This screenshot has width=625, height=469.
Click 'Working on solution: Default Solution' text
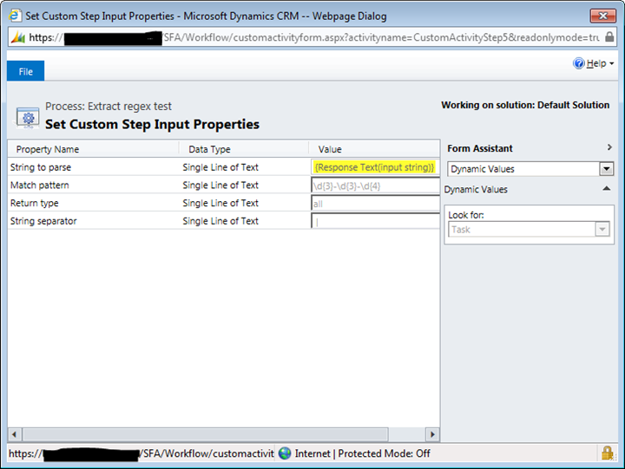[x=525, y=105]
